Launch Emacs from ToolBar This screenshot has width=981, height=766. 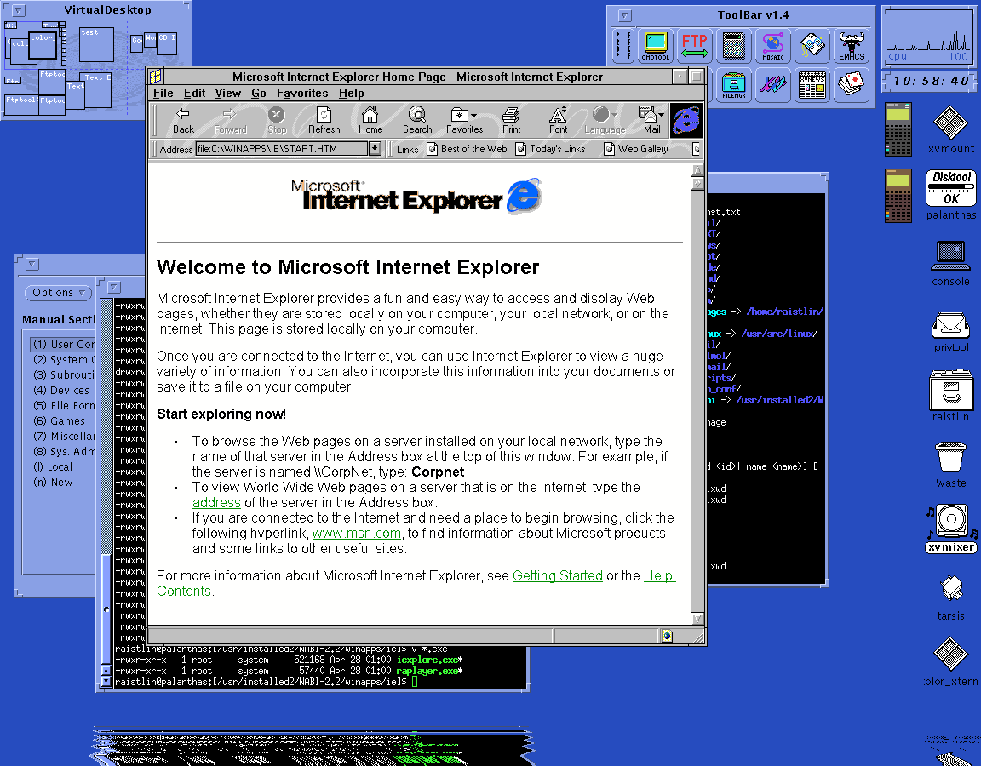point(852,46)
